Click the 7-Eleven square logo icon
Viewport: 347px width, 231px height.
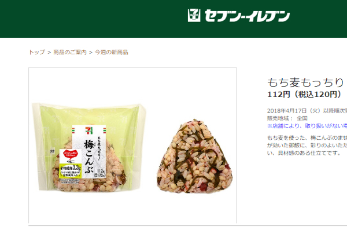pyautogui.click(x=194, y=15)
